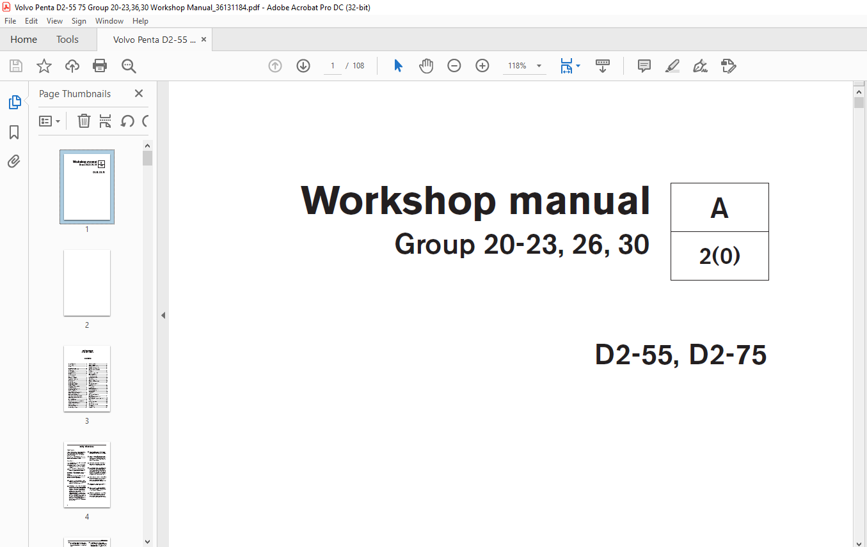Click the thumbnails panel scrollbar thumb
The width and height of the screenshot is (867, 547).
[148, 158]
